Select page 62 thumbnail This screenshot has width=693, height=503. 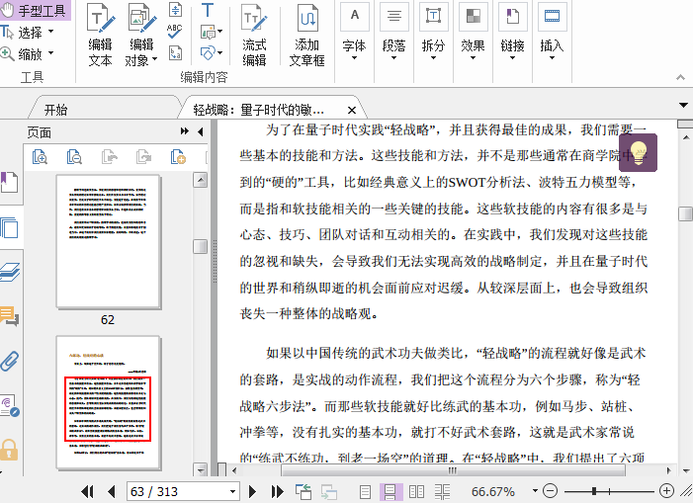point(108,241)
